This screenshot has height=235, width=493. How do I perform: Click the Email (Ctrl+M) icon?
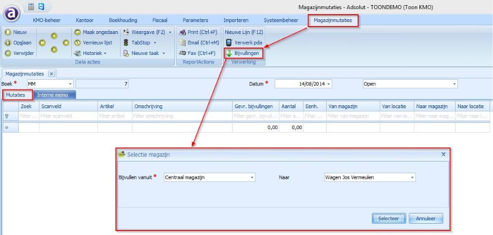182,43
